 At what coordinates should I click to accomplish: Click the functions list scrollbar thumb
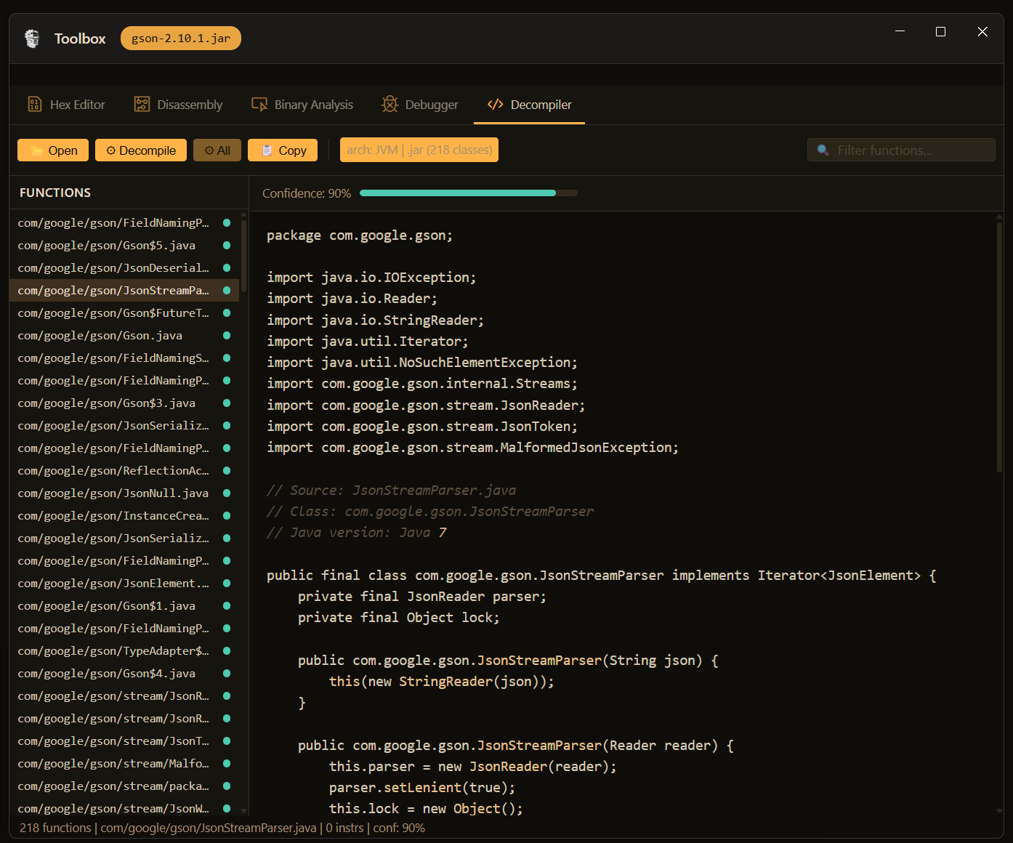[244, 255]
